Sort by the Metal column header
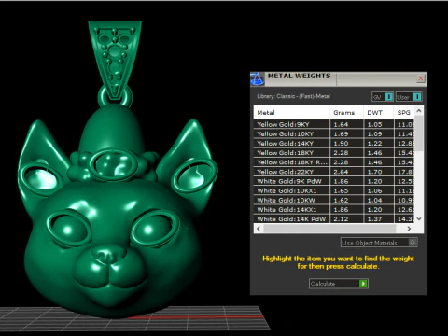 point(291,113)
